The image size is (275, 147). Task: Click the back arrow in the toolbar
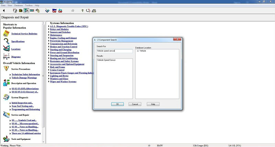(x=4, y=11)
